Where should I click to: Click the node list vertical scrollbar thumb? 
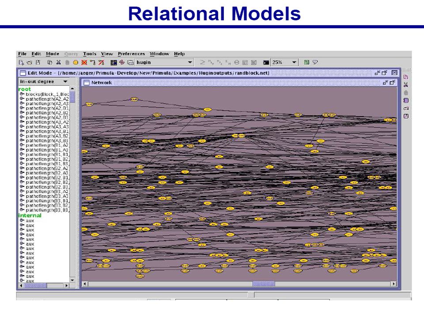(72, 97)
